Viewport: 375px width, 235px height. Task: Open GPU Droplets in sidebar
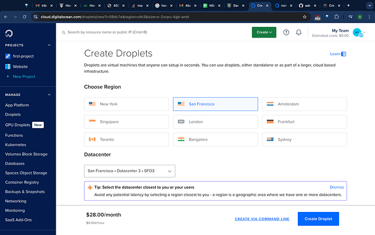pos(18,125)
